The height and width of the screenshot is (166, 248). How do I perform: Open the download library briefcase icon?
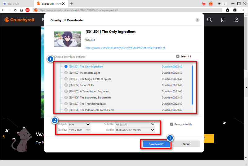(x=235, y=10)
